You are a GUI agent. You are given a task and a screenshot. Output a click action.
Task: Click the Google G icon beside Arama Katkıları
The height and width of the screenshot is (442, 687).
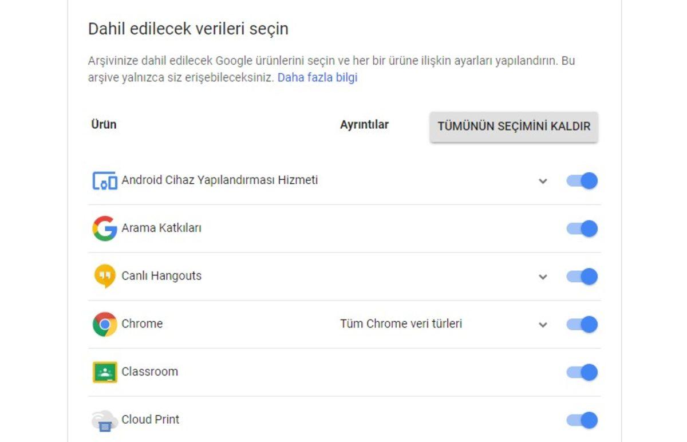[x=104, y=228]
